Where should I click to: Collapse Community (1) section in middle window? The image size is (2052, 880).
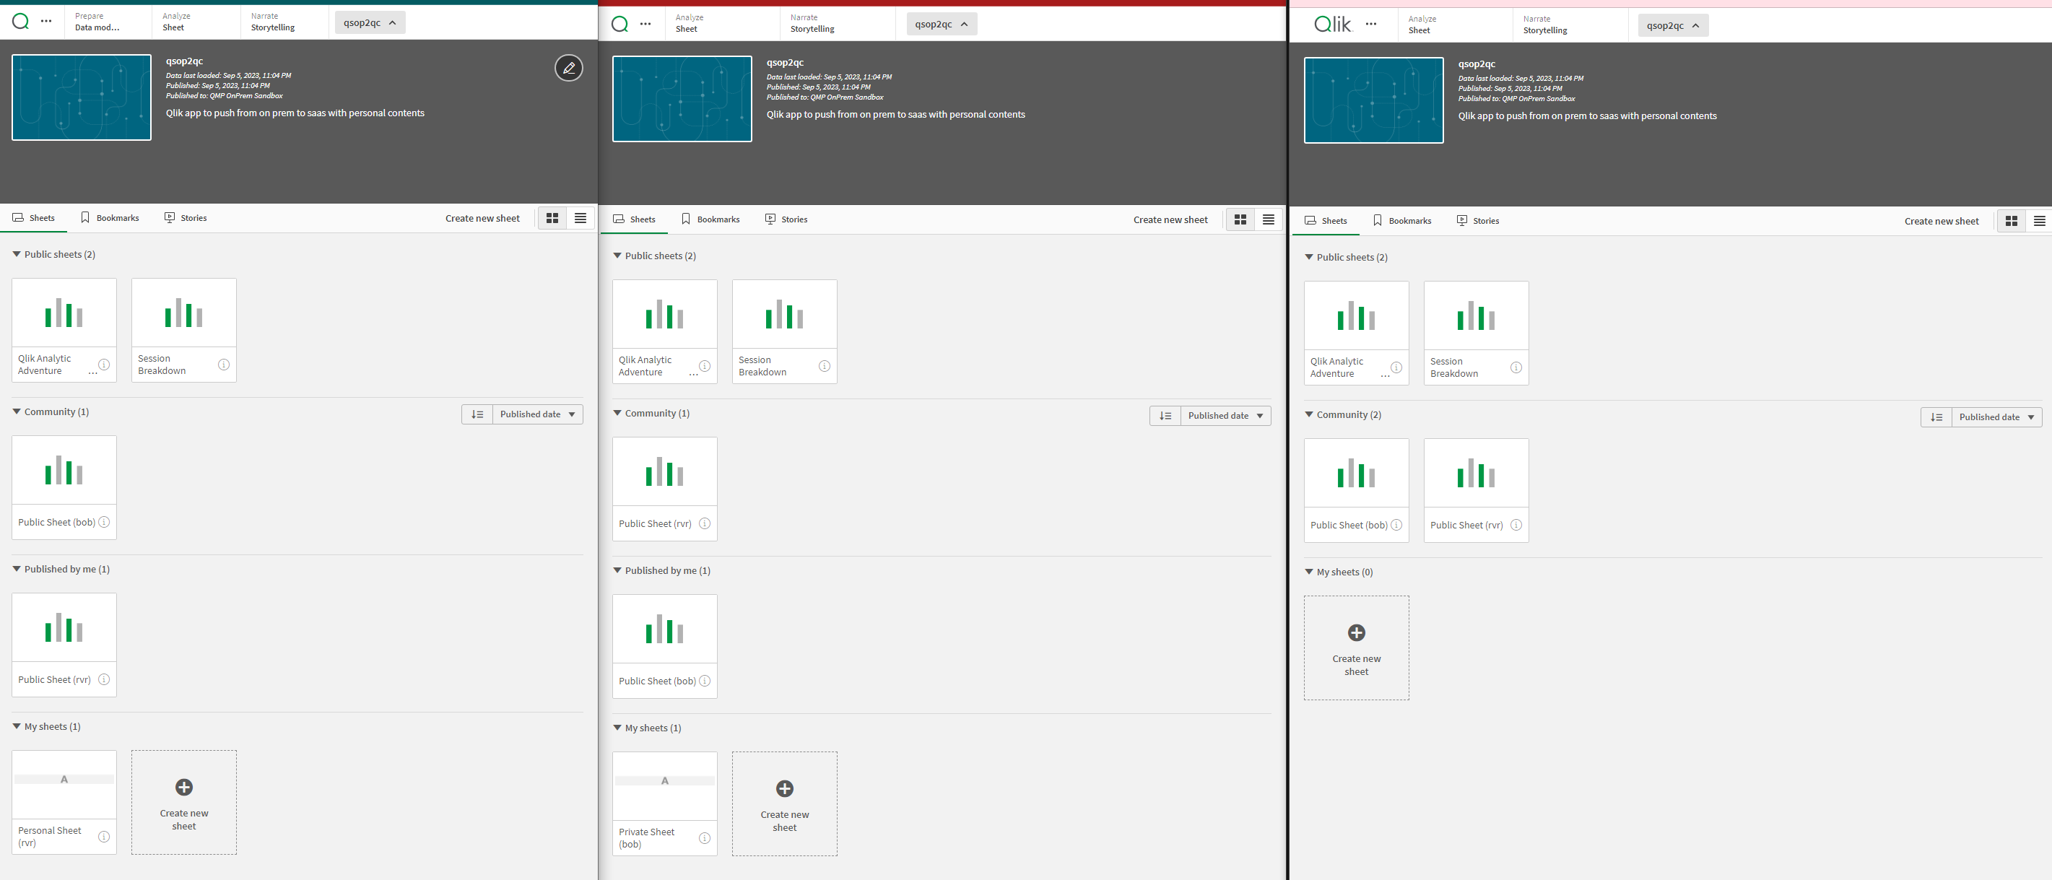(x=617, y=412)
